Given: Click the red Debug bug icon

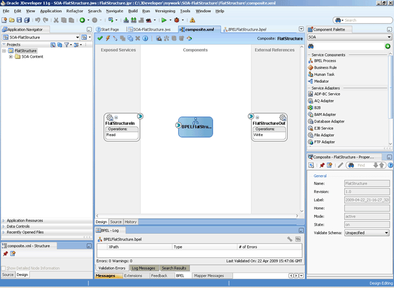Looking at the screenshot, I should point(177,20).
